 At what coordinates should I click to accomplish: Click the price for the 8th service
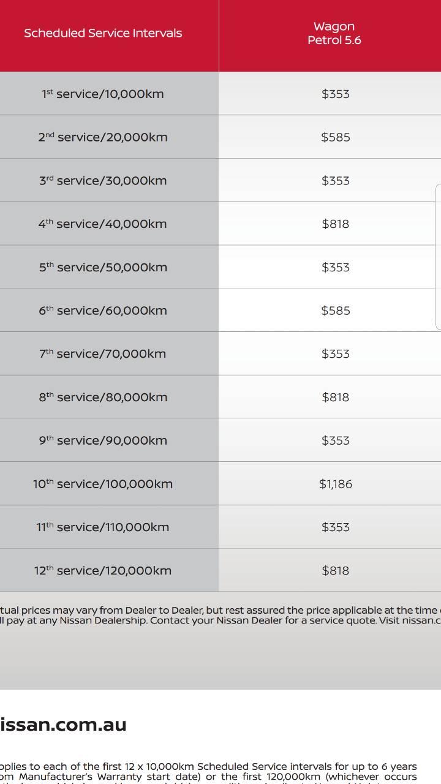(335, 397)
